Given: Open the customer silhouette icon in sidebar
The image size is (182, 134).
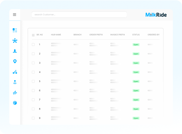Looking at the screenshot, I should click(x=15, y=51).
